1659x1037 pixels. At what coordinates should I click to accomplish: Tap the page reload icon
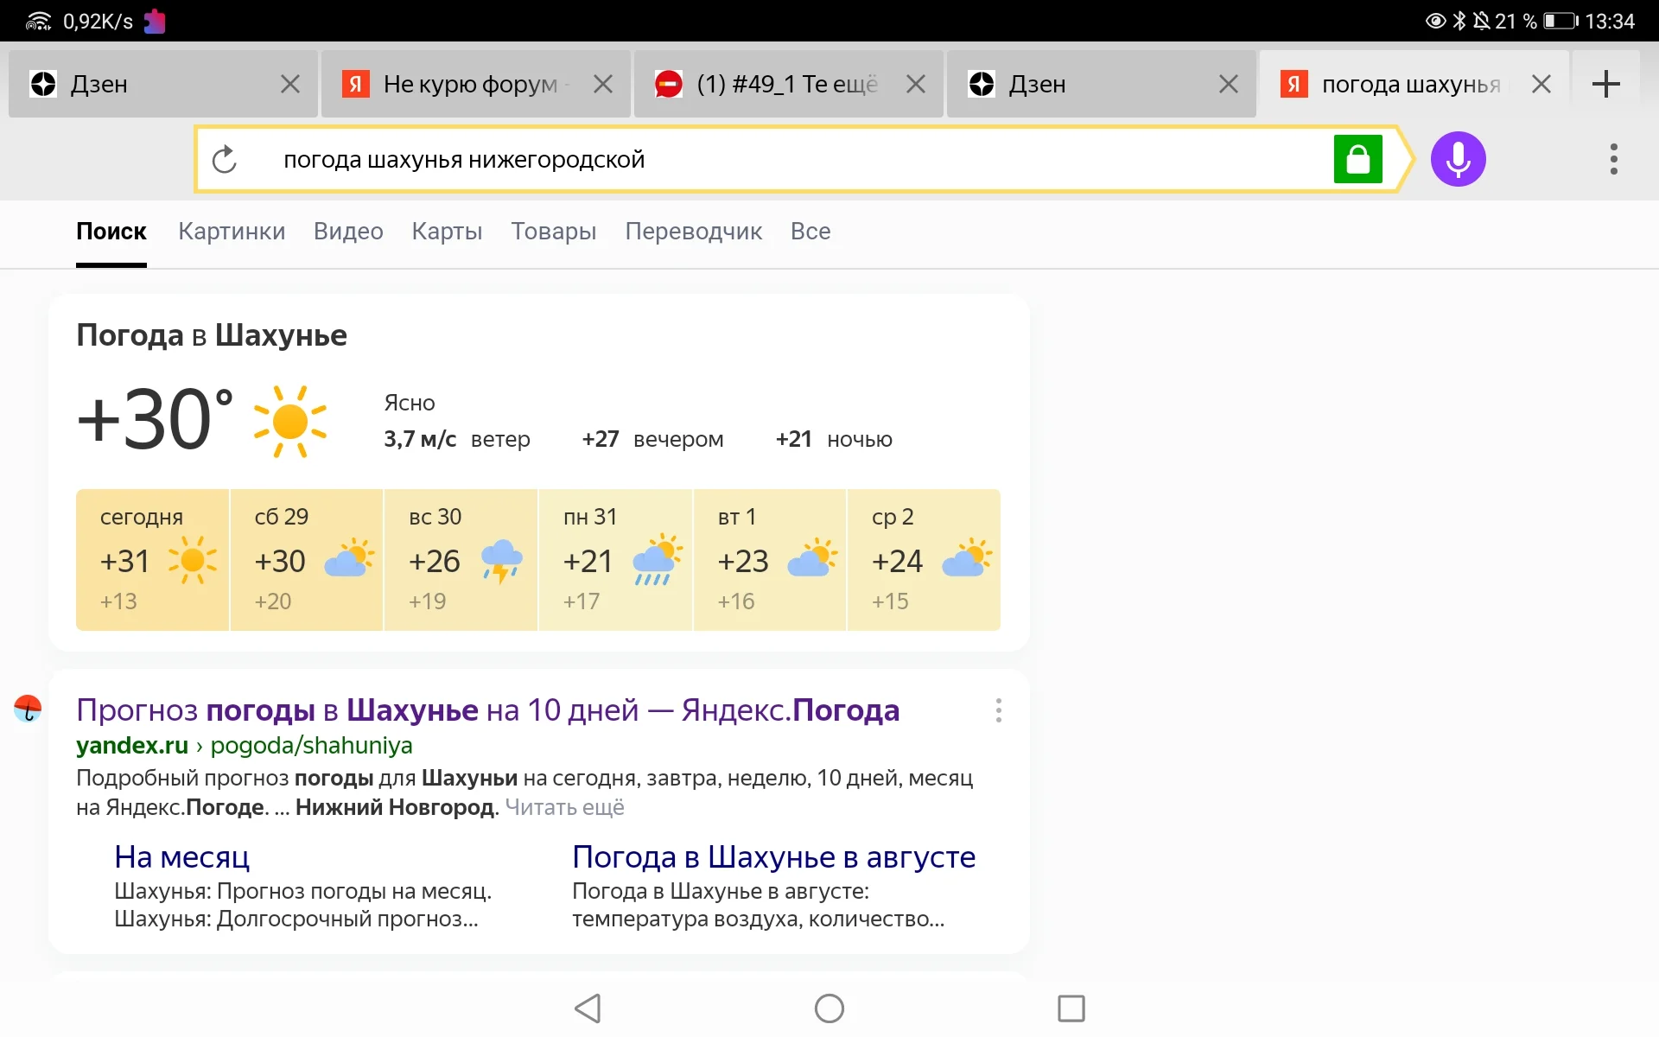[225, 159]
